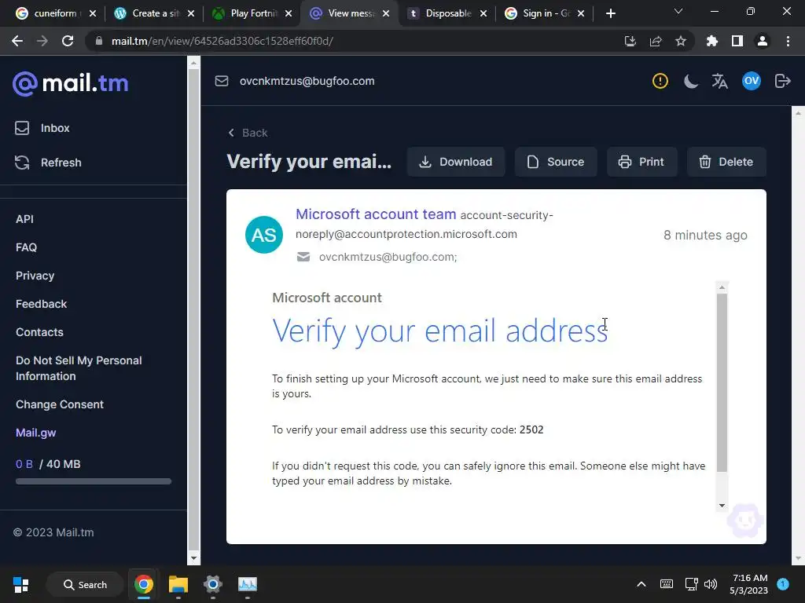Click the mail.tm logo
Screen dimensions: 805x603
pos(70,83)
